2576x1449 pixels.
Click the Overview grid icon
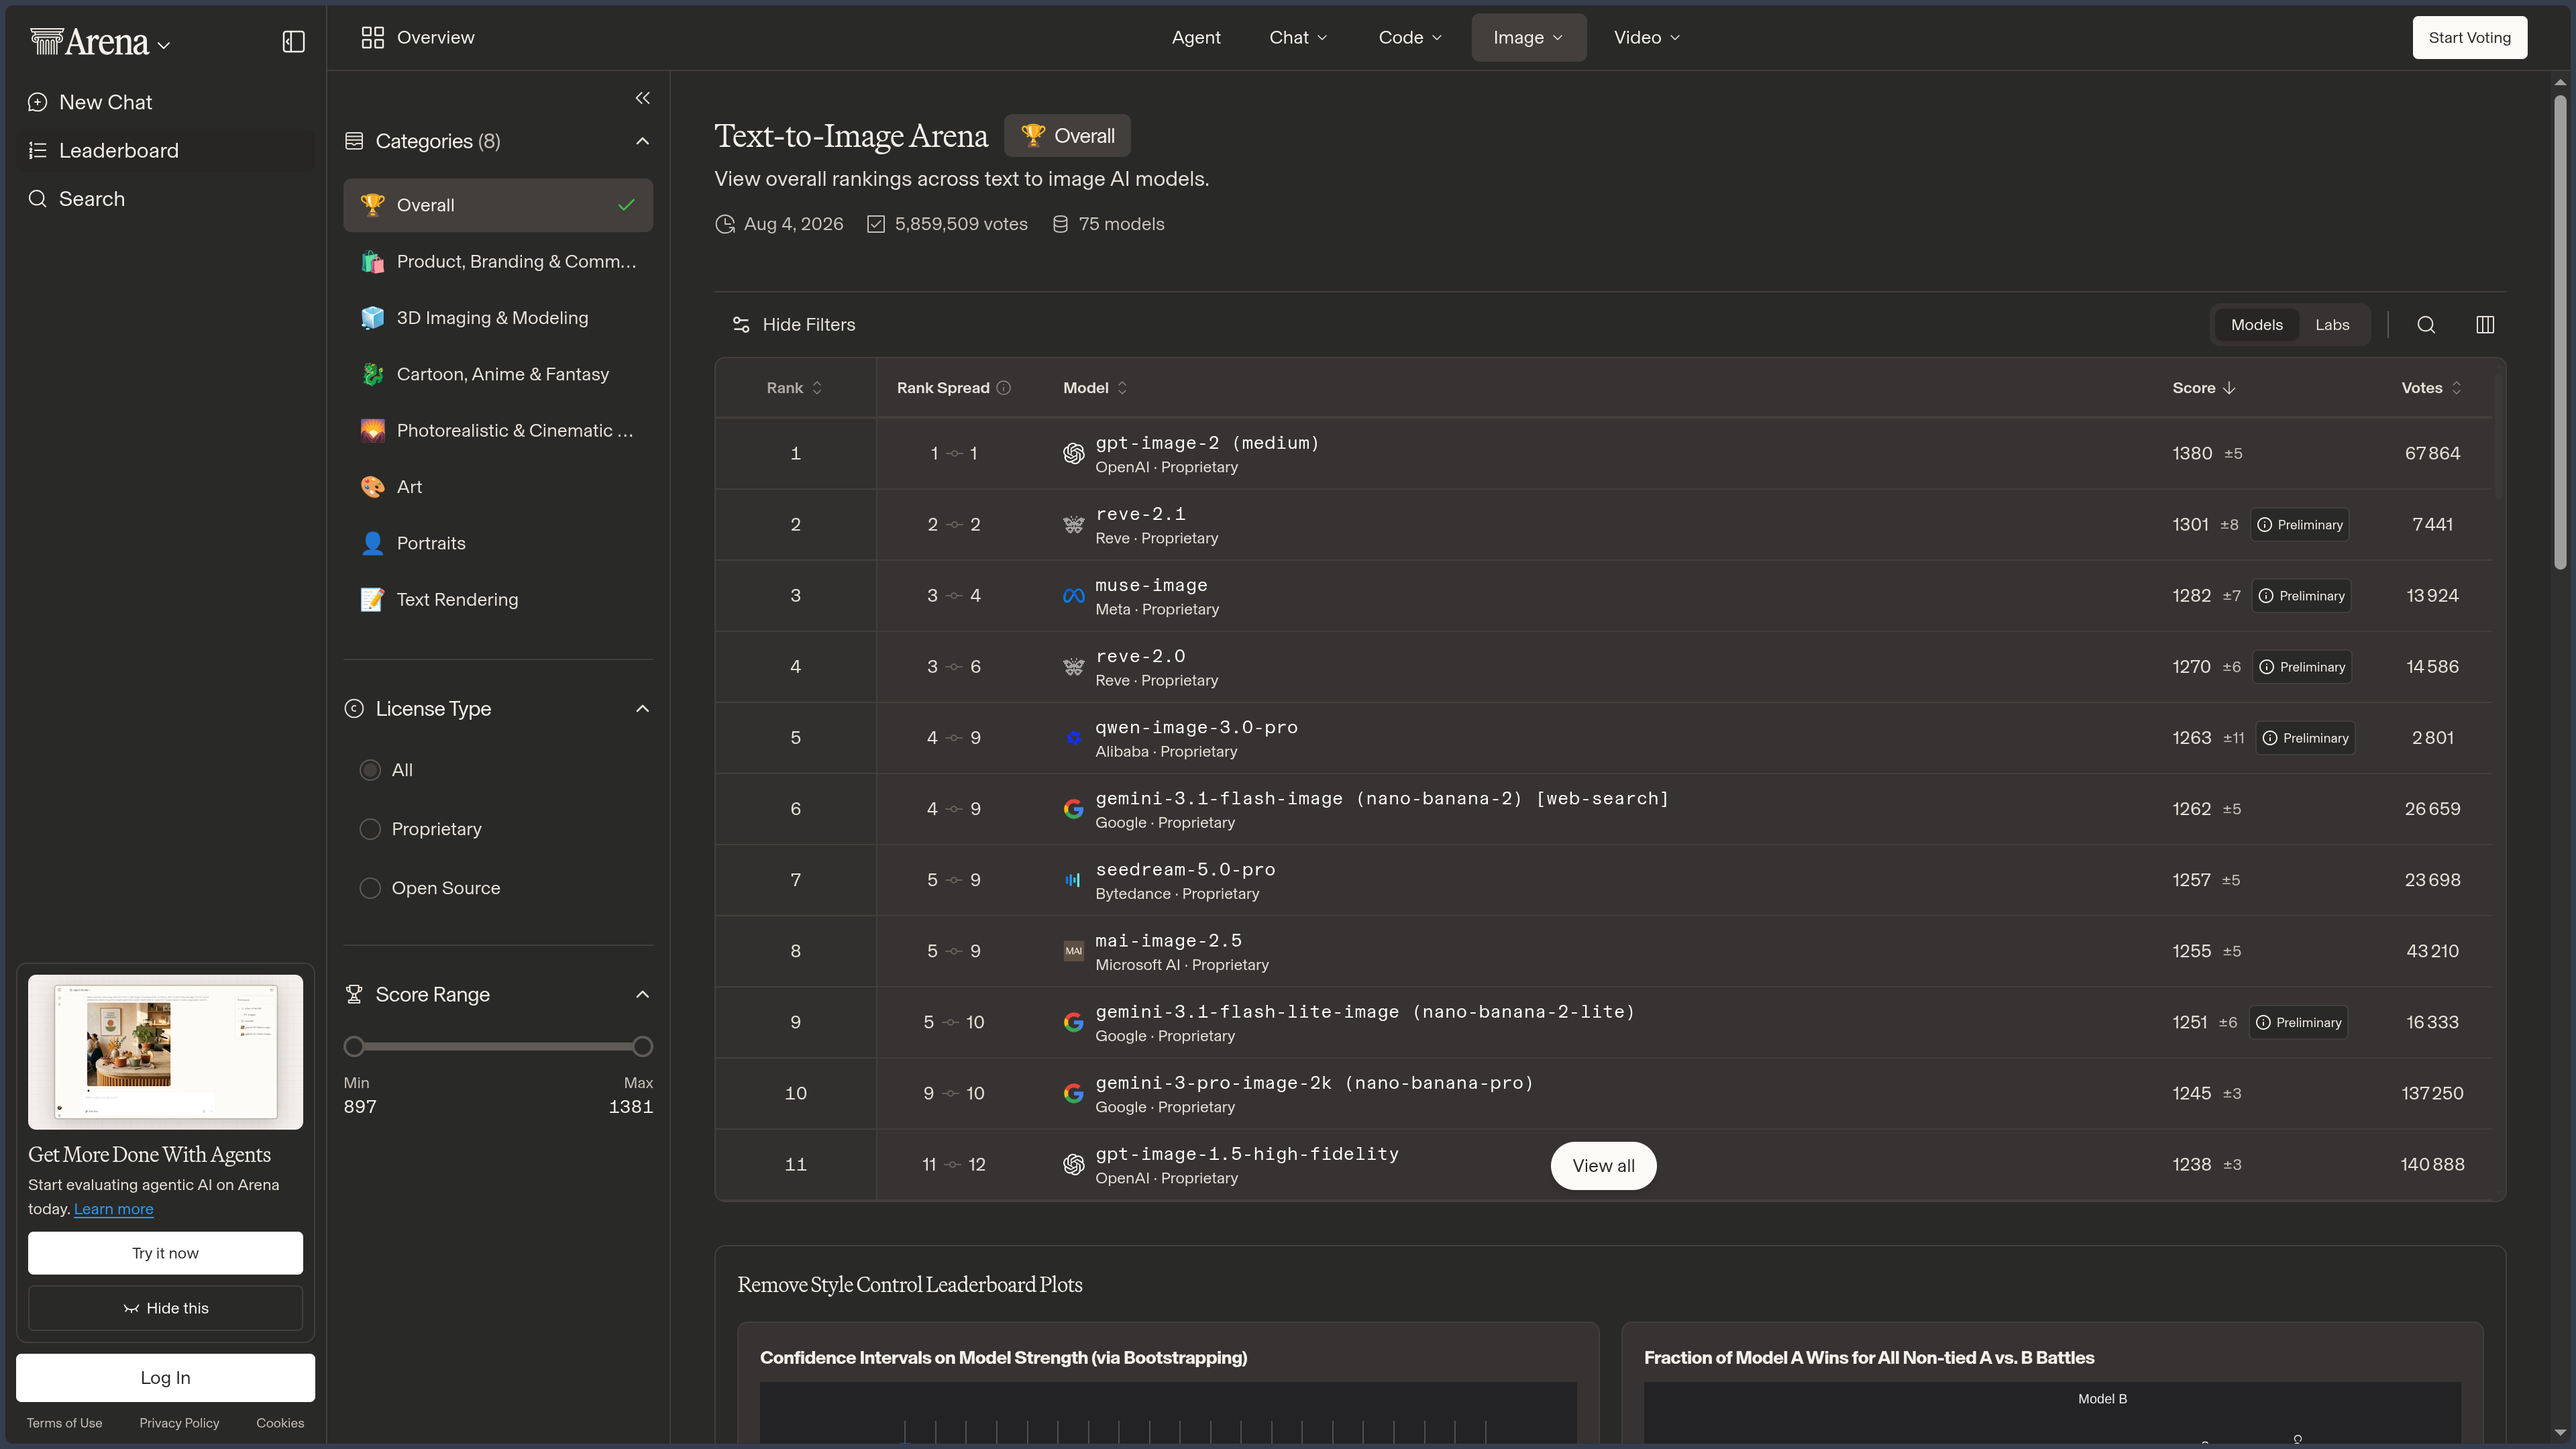(x=372, y=37)
